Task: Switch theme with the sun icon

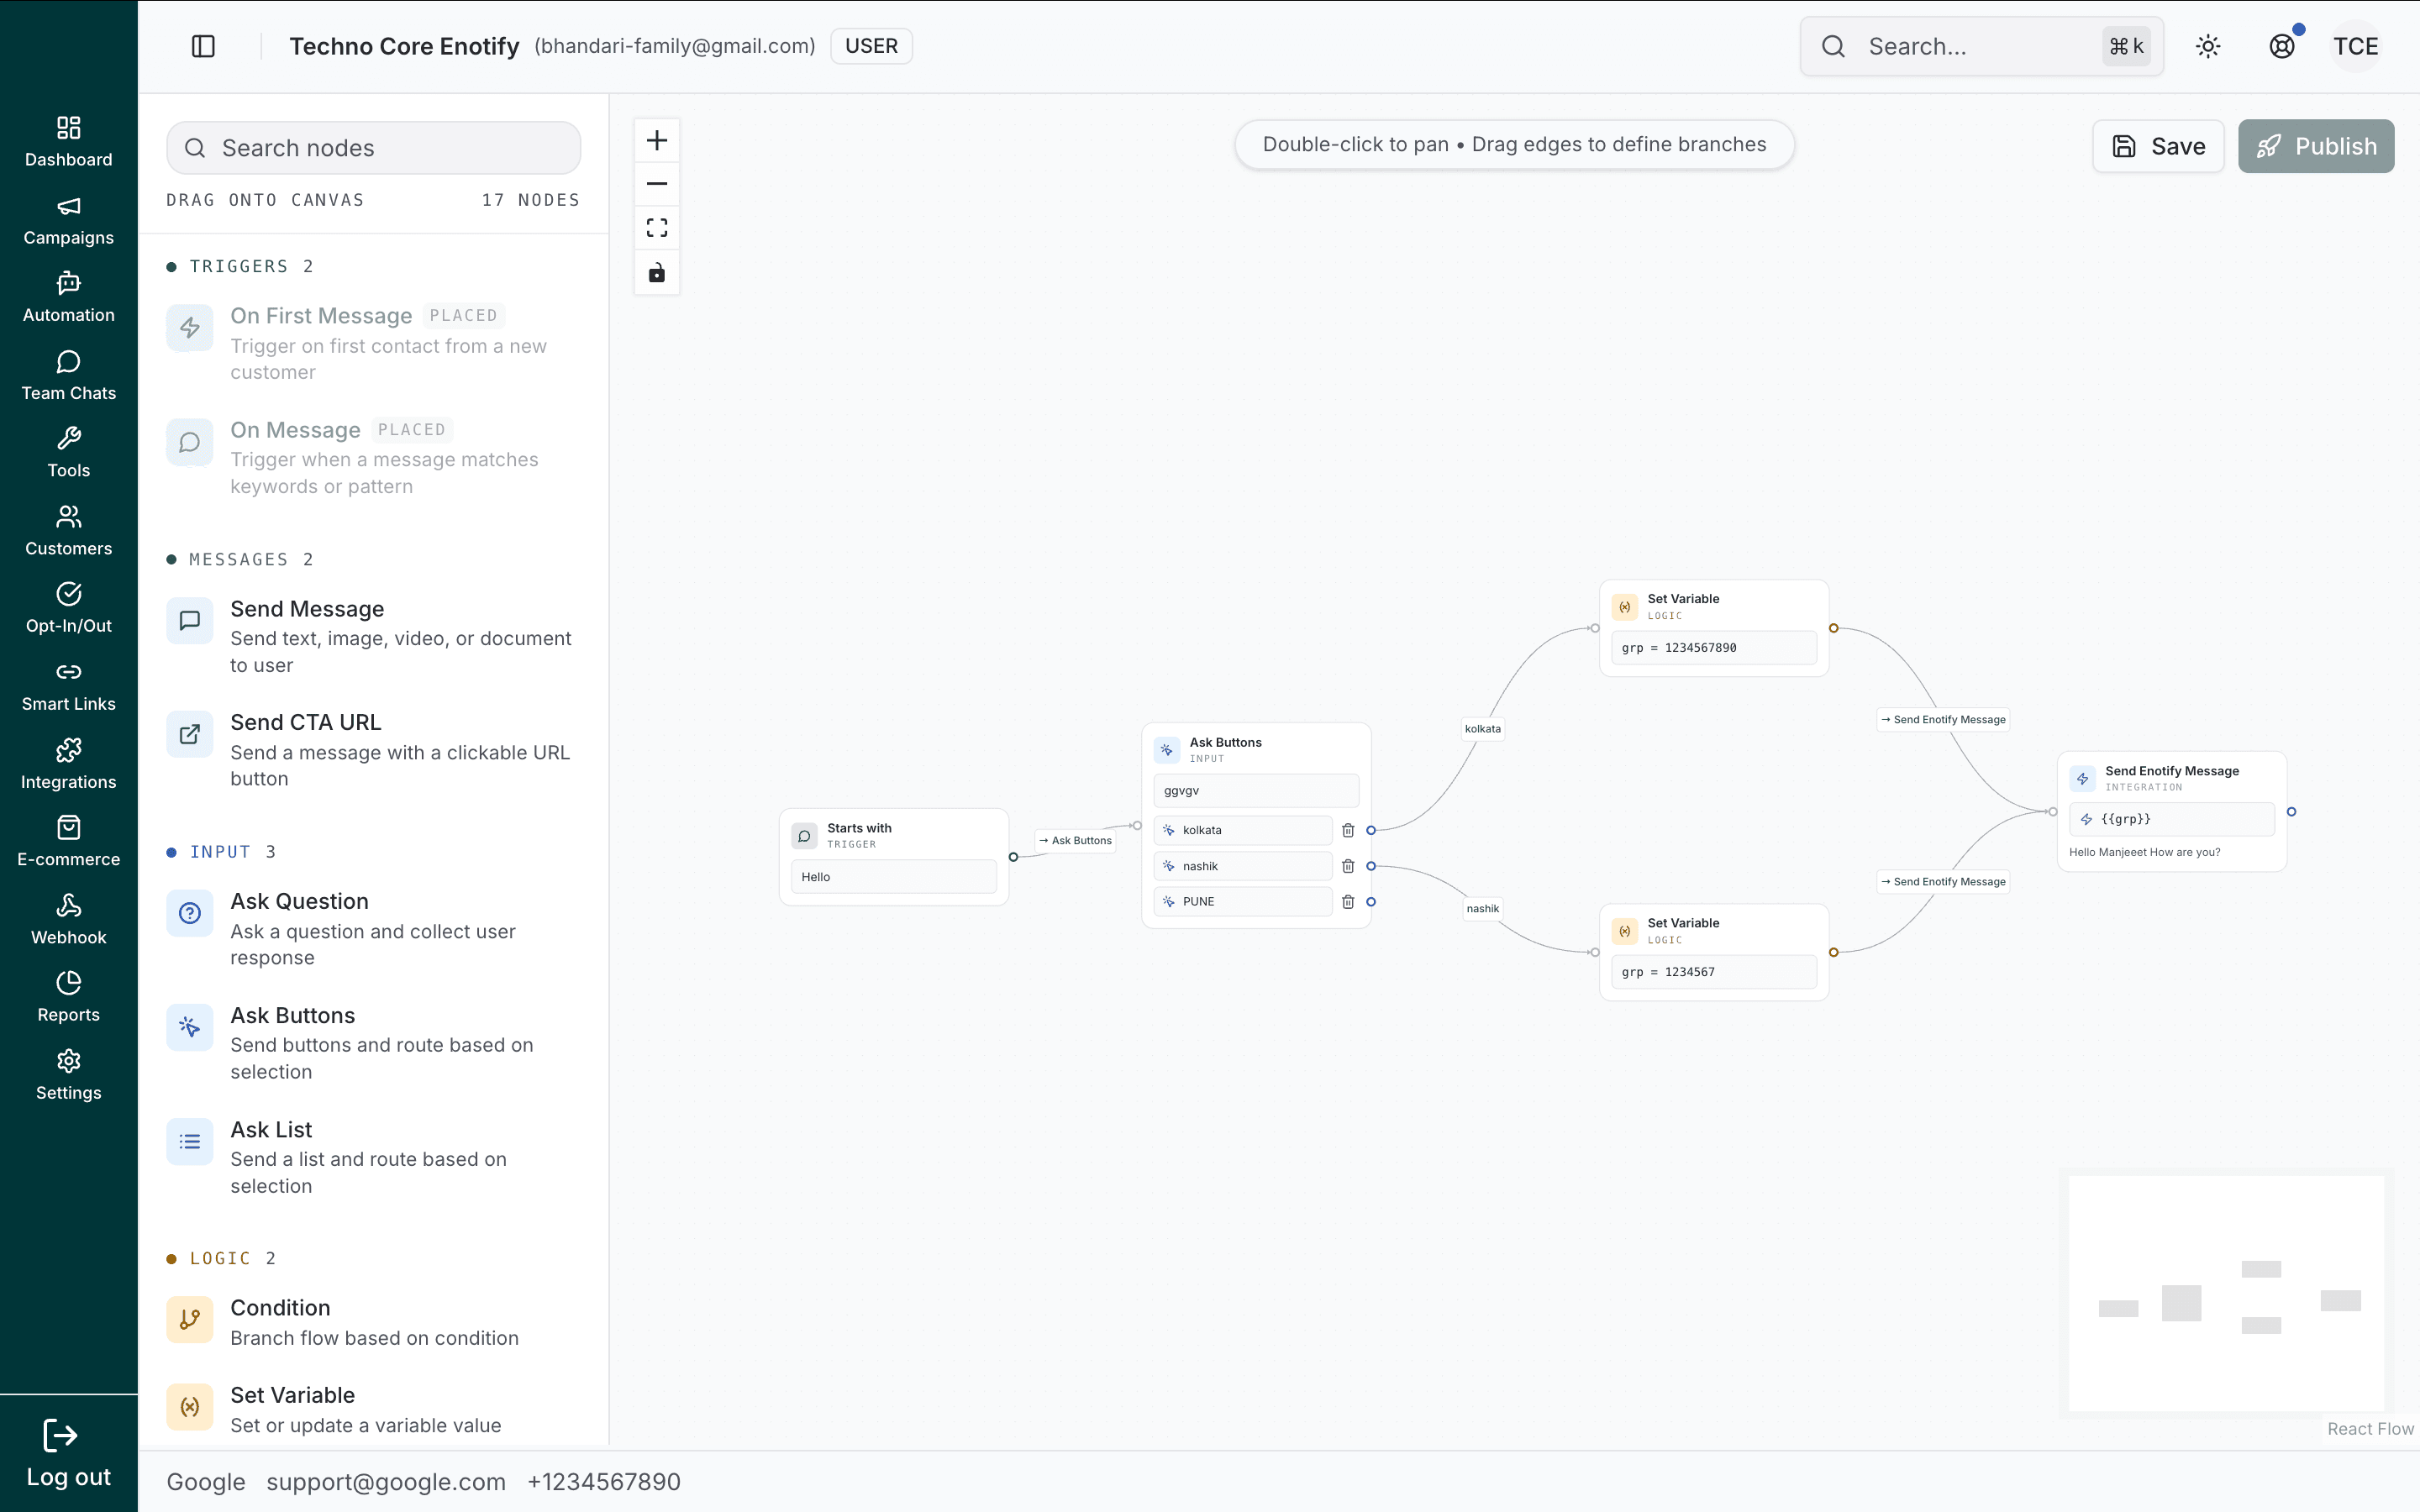Action: point(2208,46)
